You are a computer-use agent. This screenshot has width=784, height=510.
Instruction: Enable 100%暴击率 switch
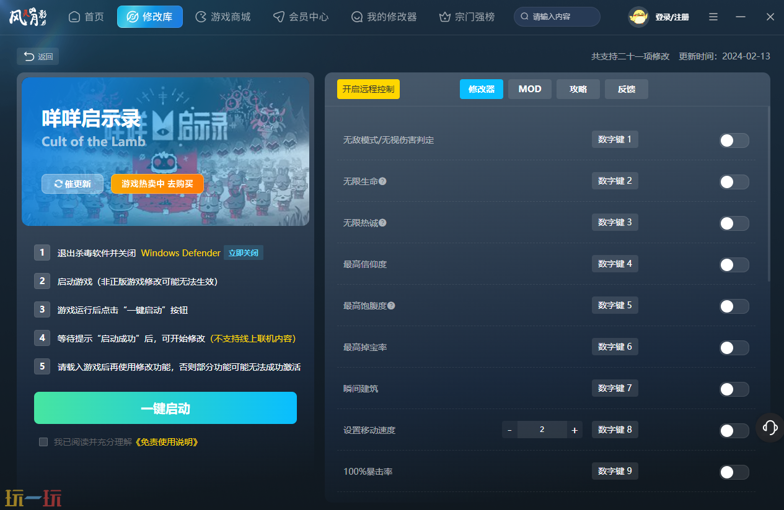tap(734, 472)
